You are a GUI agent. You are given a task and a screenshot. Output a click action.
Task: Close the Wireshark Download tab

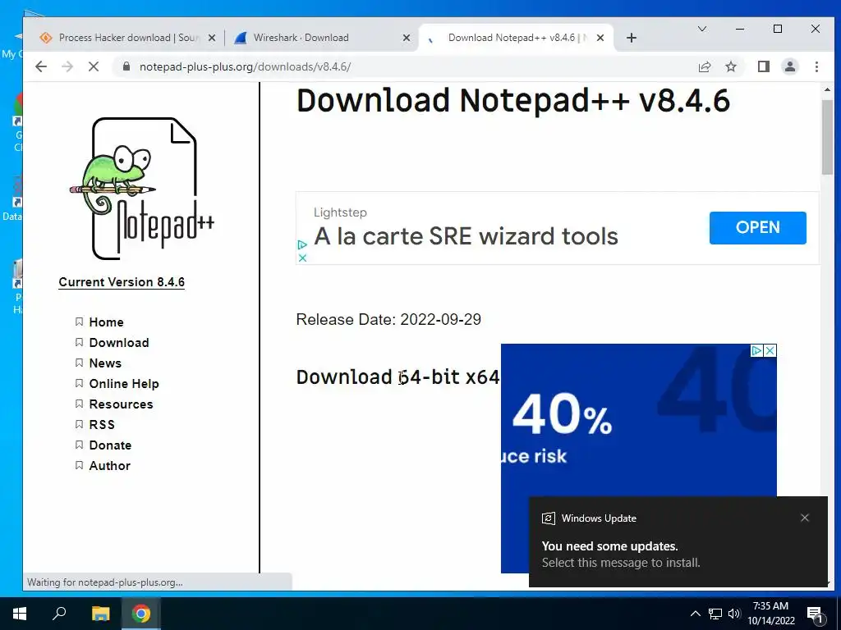[407, 38]
